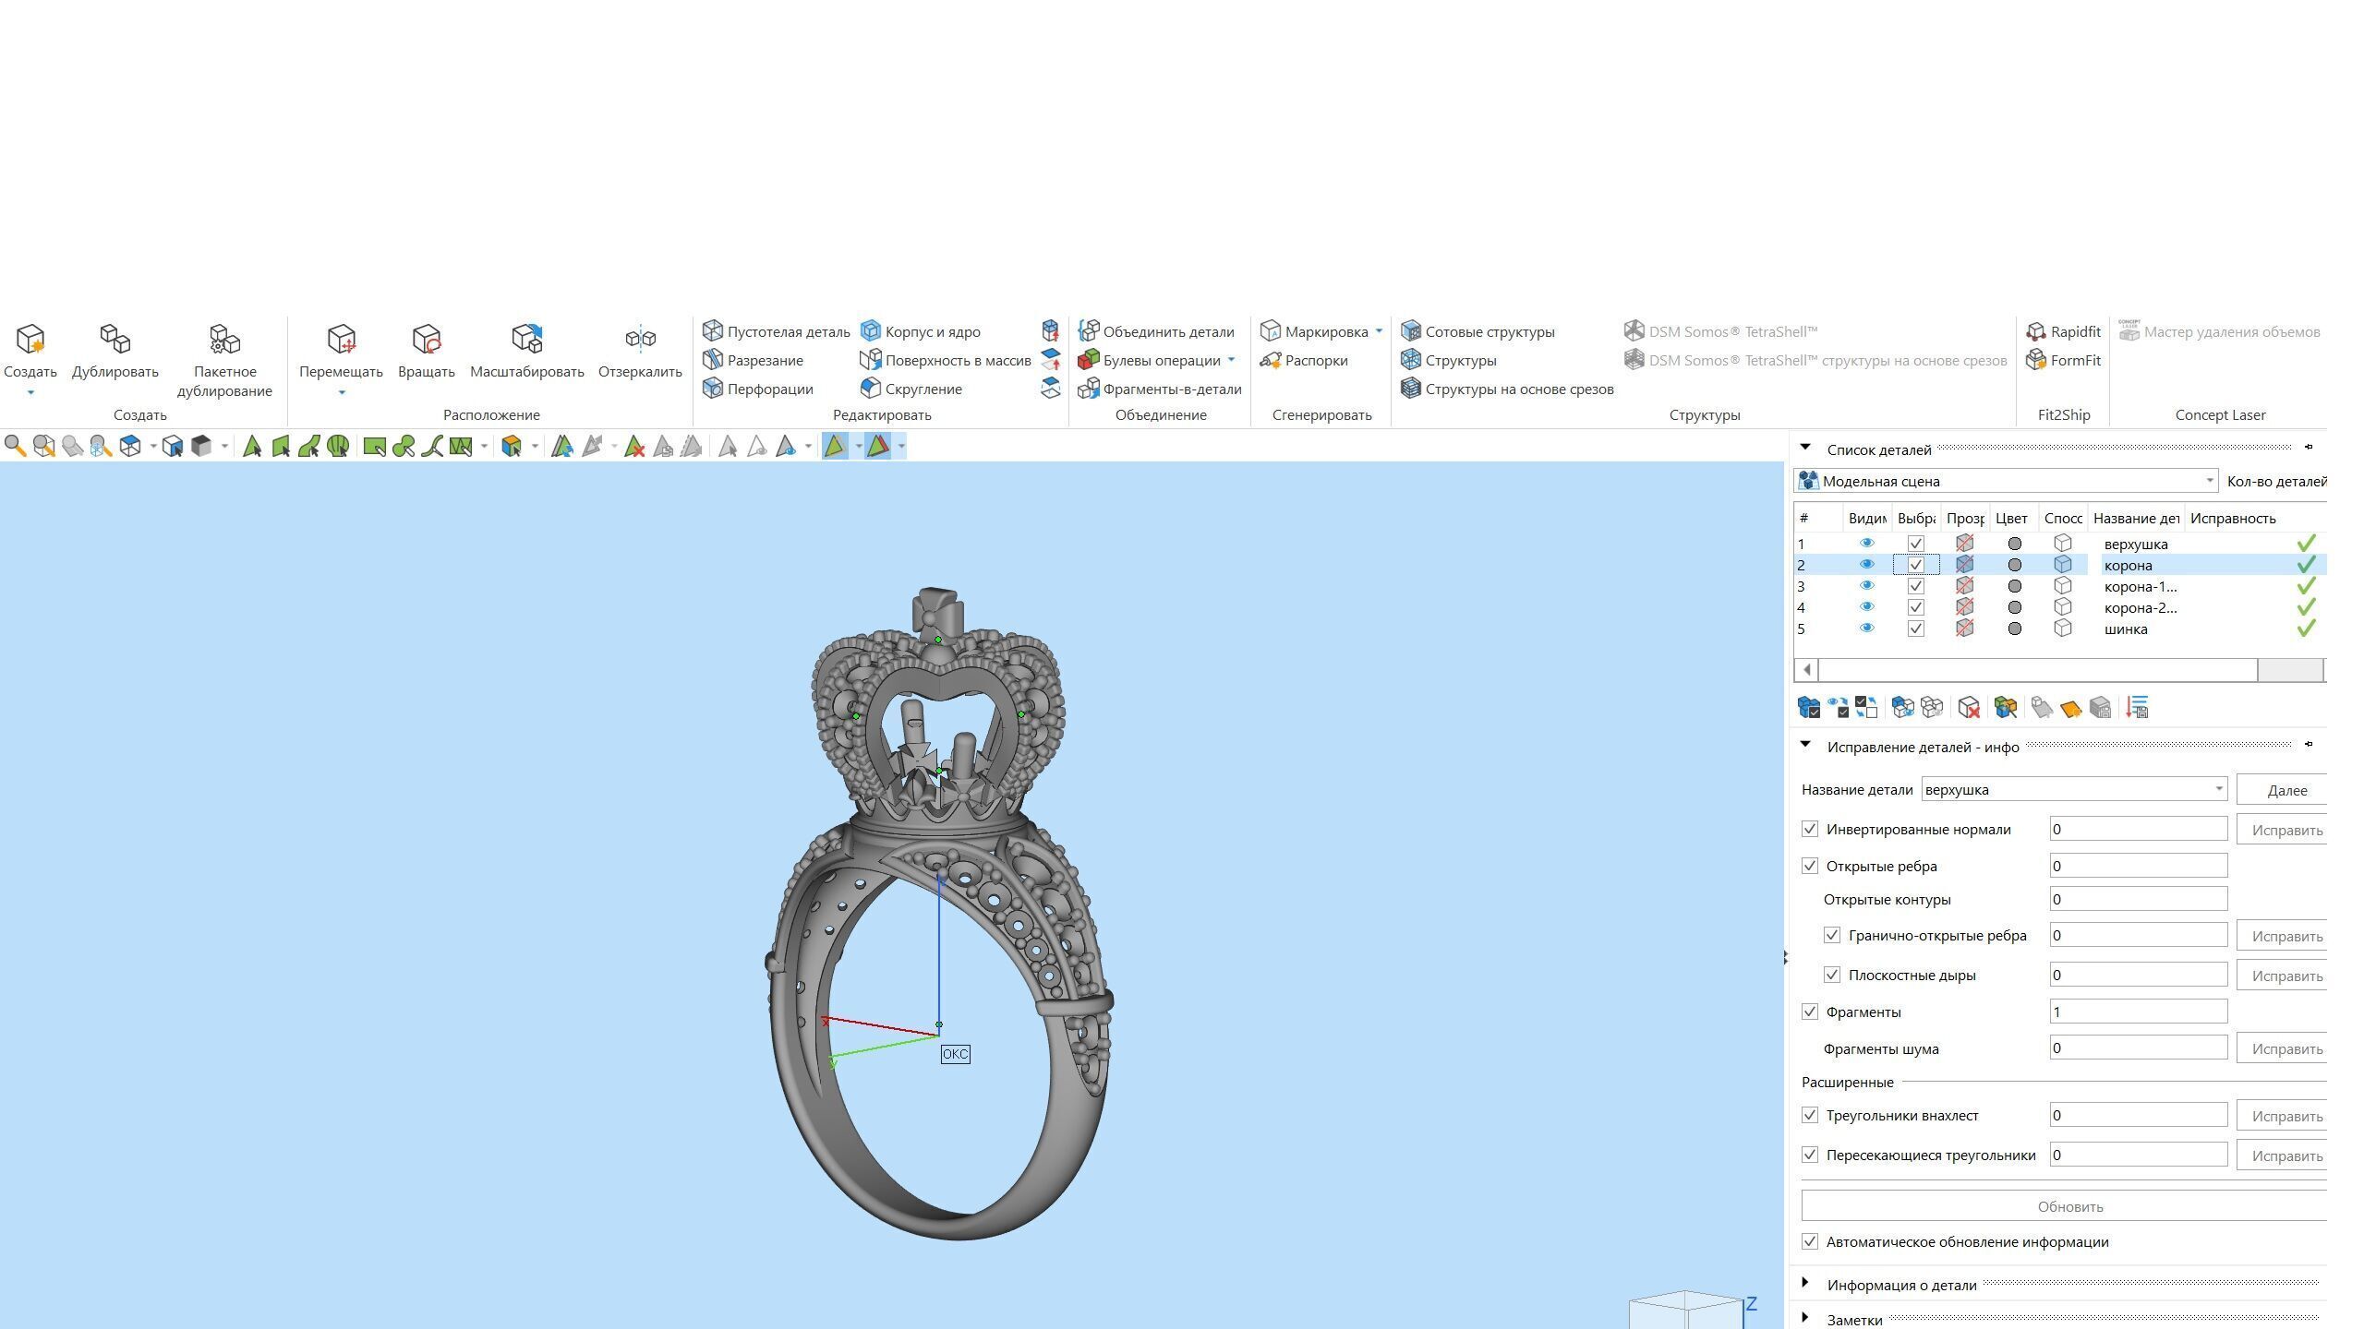Viewport: 2364px width, 1329px height.
Task: Click the invert selection icon under part list
Action: coord(1866,708)
